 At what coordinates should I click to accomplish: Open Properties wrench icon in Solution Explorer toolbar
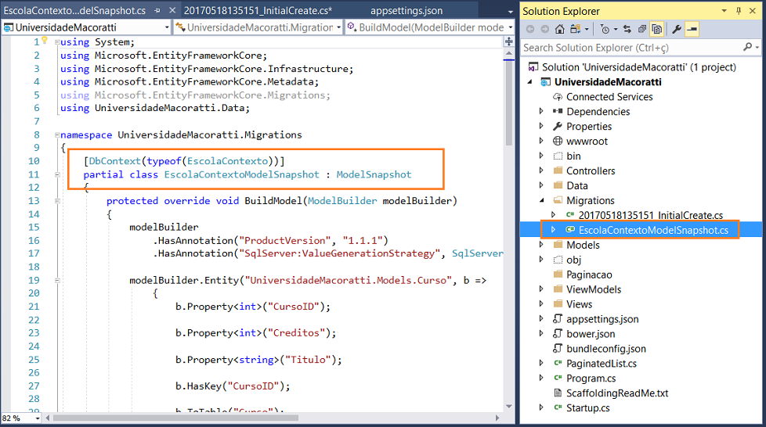click(677, 29)
